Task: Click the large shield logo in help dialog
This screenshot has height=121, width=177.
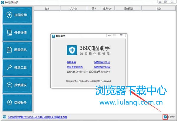Action: (72, 50)
